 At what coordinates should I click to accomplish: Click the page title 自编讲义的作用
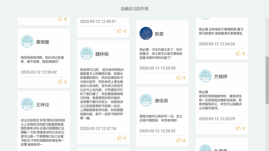[134, 9]
